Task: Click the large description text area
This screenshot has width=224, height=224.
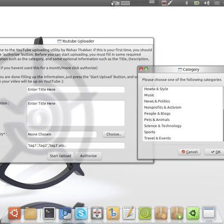Action: [76, 113]
